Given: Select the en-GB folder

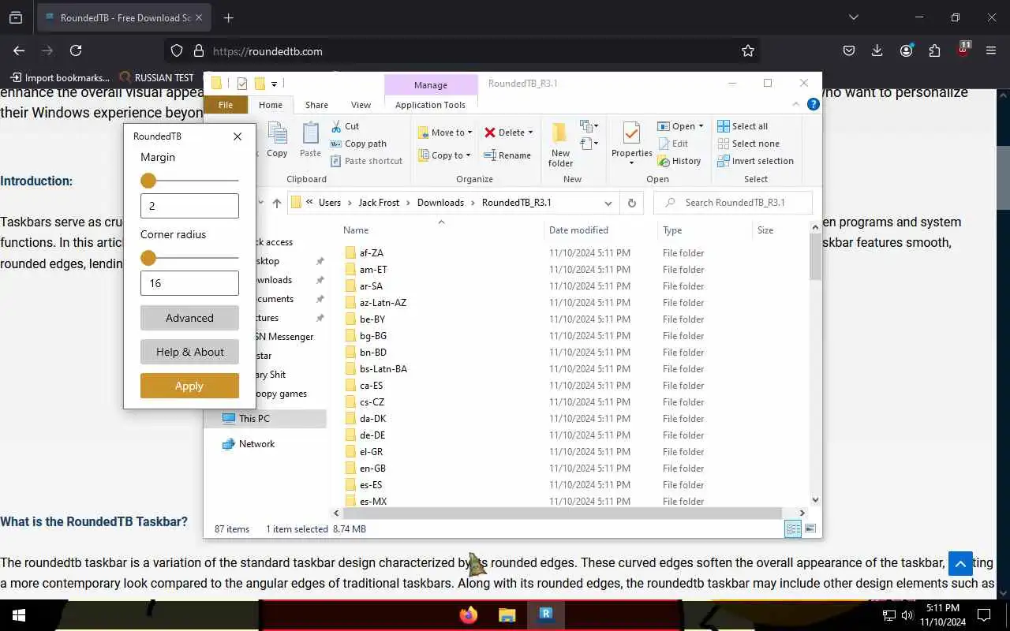Looking at the screenshot, I should click(372, 469).
